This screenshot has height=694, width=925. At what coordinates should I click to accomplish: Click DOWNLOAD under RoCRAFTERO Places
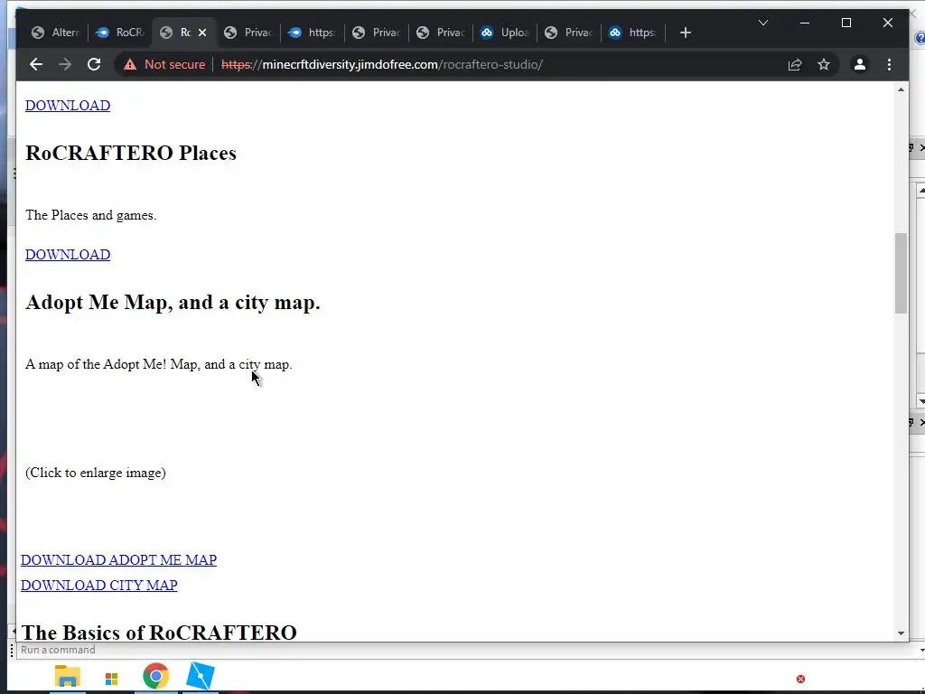[68, 254]
